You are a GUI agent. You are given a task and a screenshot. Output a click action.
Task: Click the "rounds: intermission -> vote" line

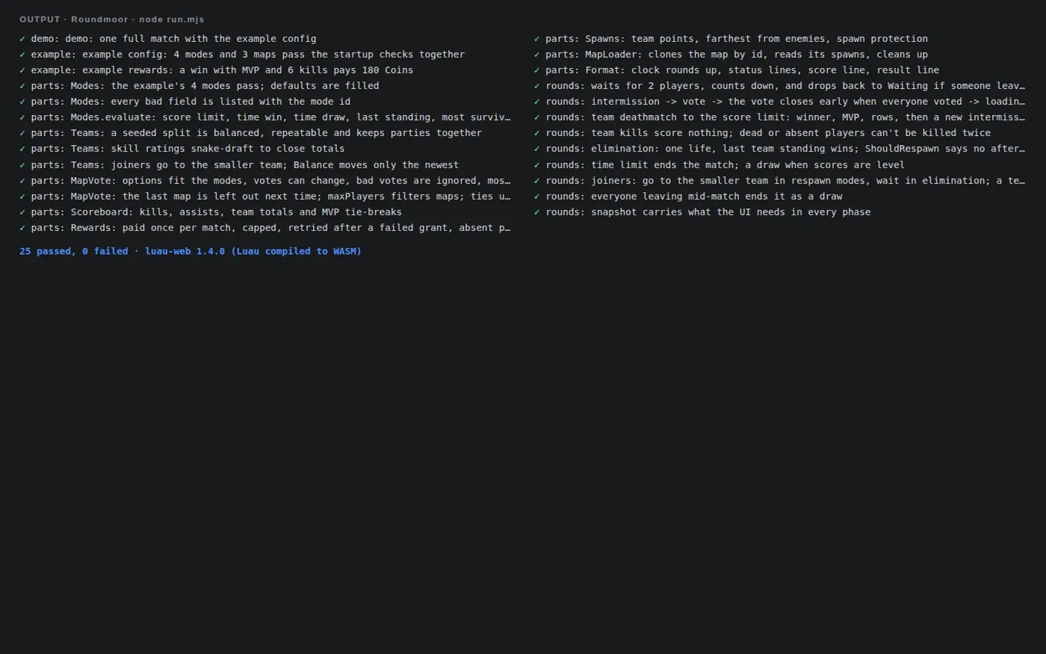point(780,102)
